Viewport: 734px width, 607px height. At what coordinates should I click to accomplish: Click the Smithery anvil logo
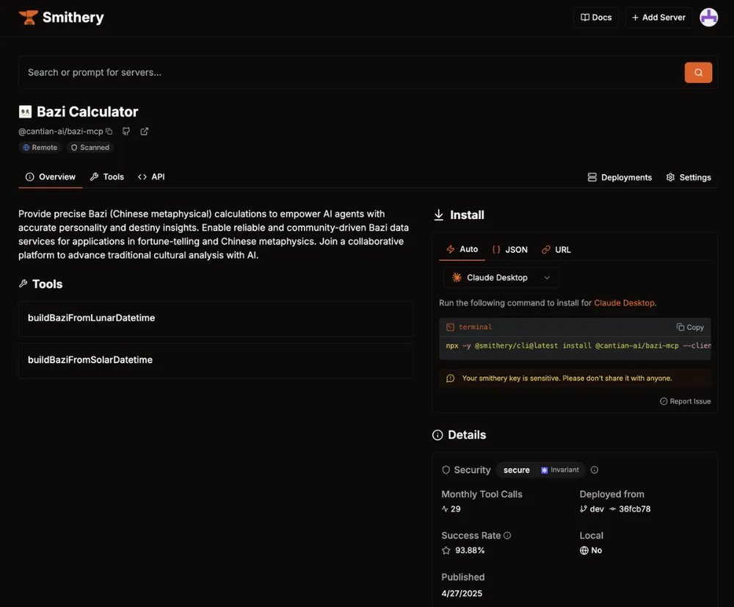click(28, 18)
